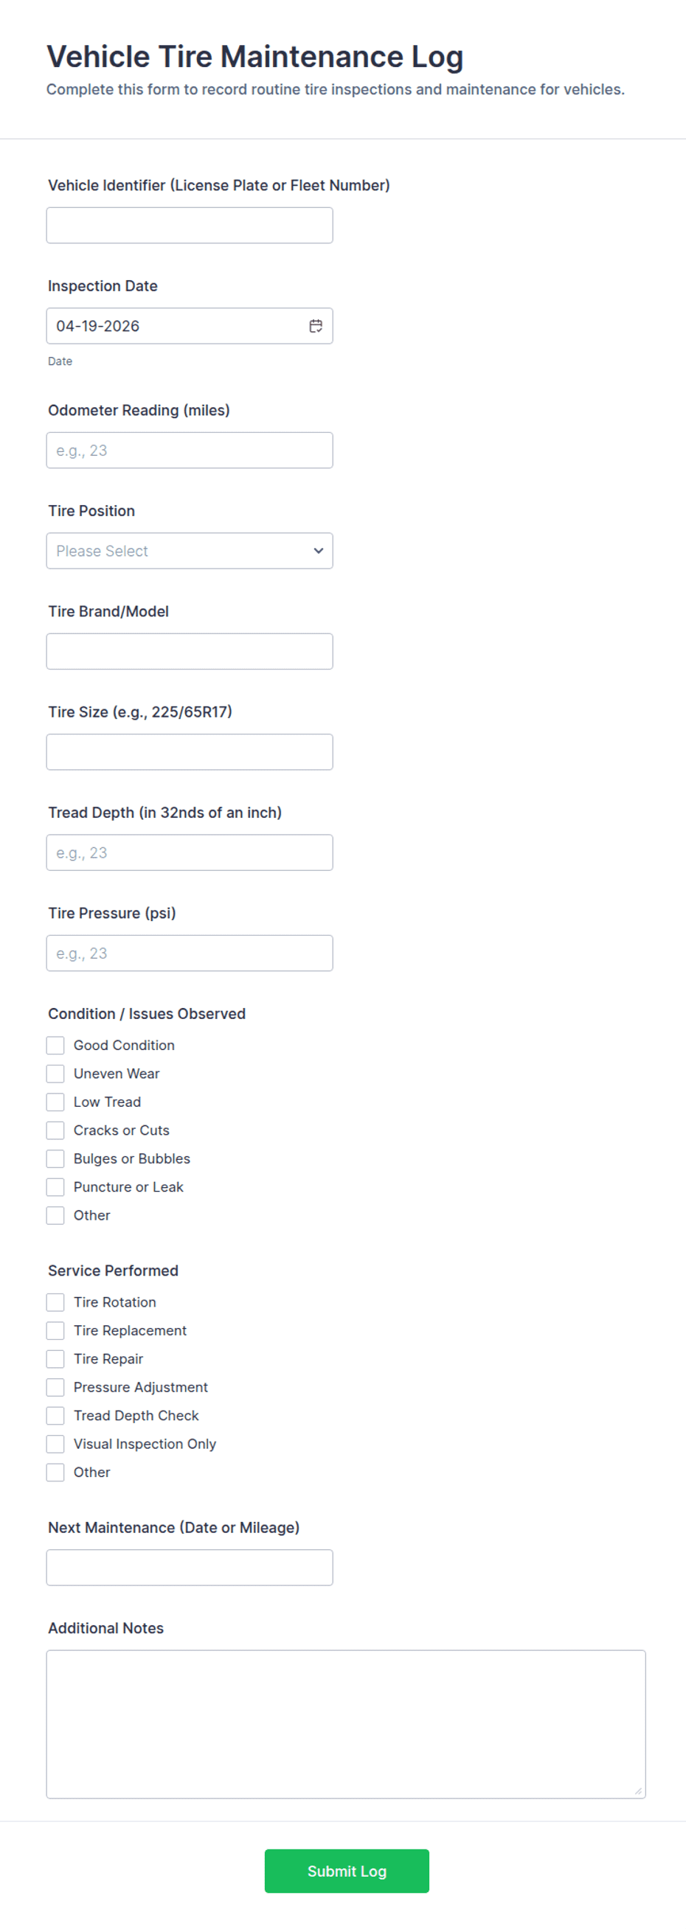Image resolution: width=686 pixels, height=1929 pixels.
Task: Click the Tread Depth input box
Action: tap(190, 852)
